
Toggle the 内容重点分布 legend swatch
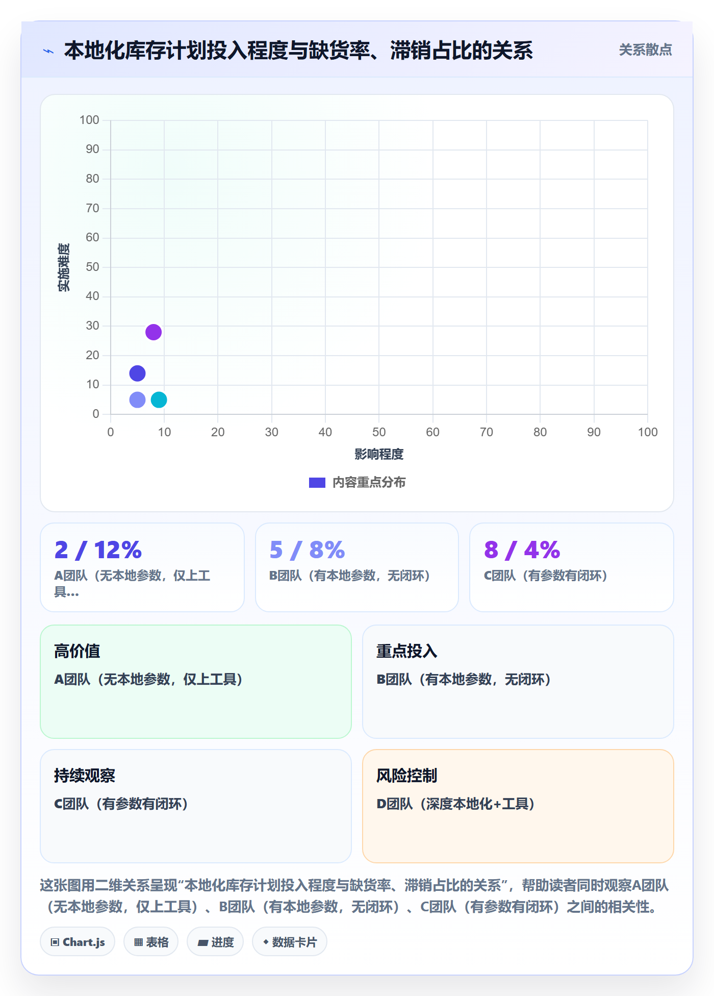317,483
